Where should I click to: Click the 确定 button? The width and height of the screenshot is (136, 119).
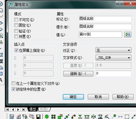click(x=73, y=97)
